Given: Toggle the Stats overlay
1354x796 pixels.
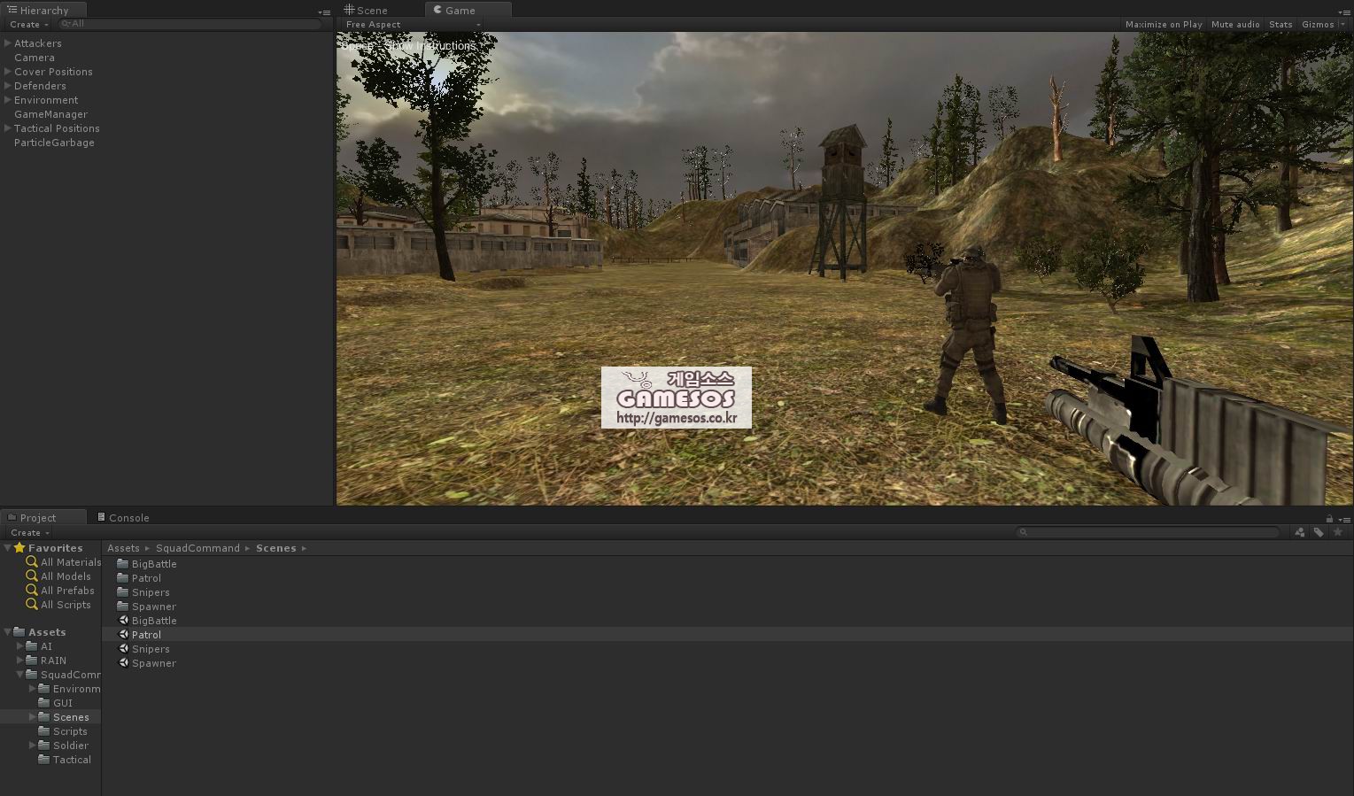Looking at the screenshot, I should click(x=1280, y=25).
